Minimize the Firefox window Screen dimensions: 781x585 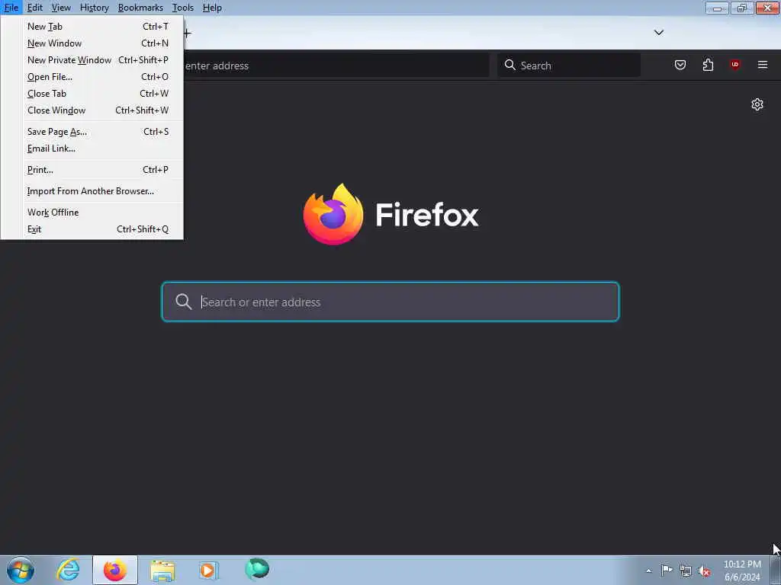(717, 8)
